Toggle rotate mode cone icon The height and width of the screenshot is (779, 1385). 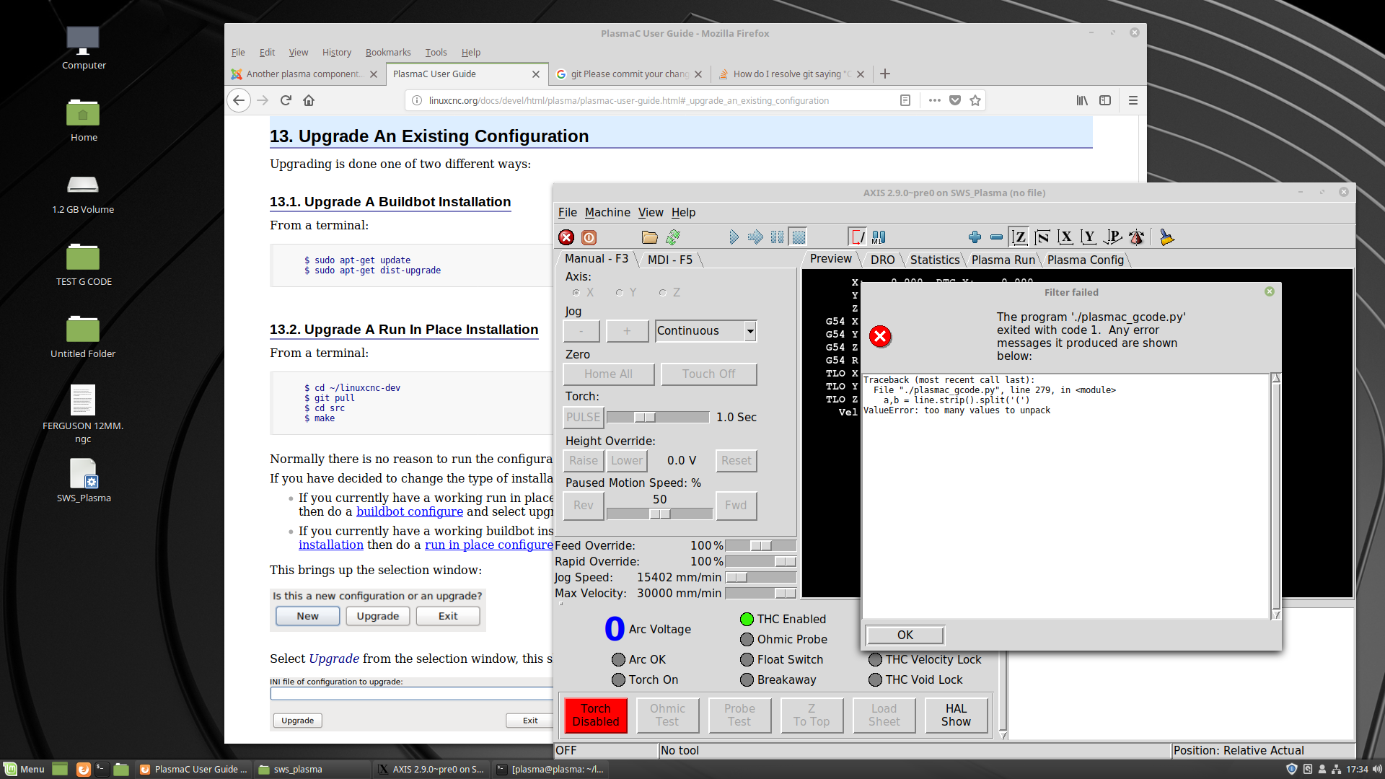(x=1136, y=237)
